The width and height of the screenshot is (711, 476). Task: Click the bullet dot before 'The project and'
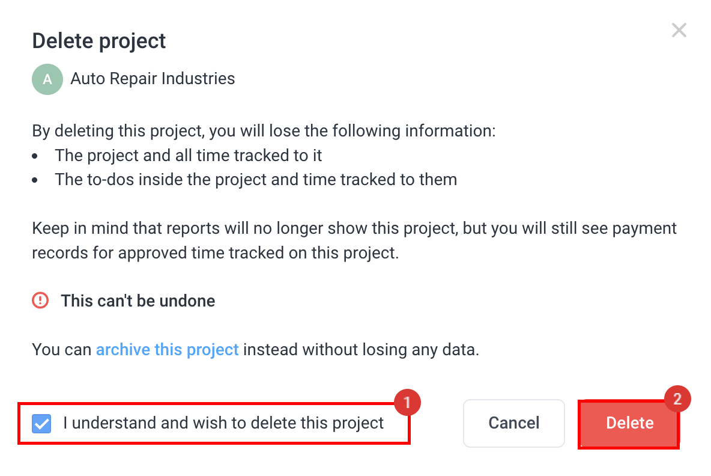35,156
